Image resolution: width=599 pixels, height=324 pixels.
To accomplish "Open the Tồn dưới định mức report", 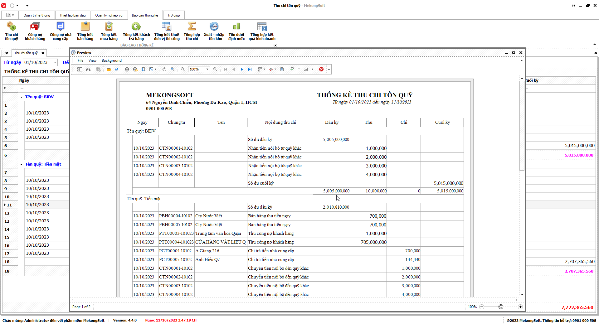I will [236, 31].
